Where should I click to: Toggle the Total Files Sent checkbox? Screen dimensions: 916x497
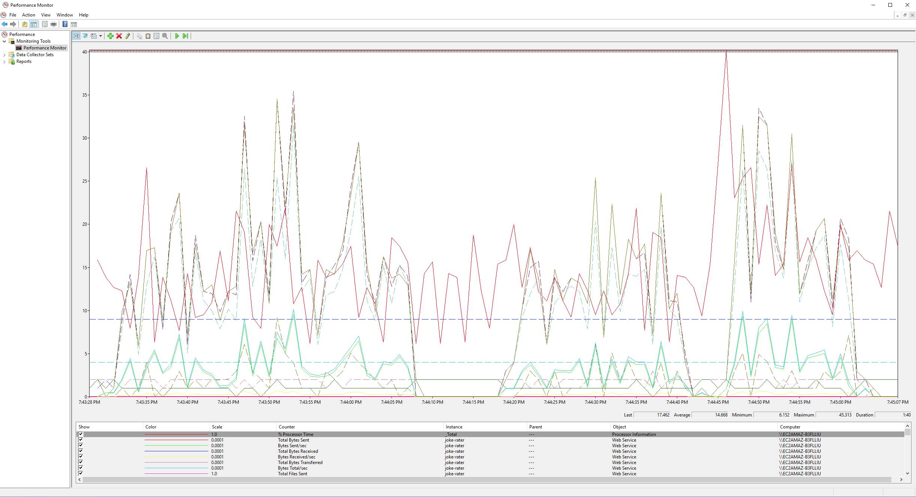81,474
